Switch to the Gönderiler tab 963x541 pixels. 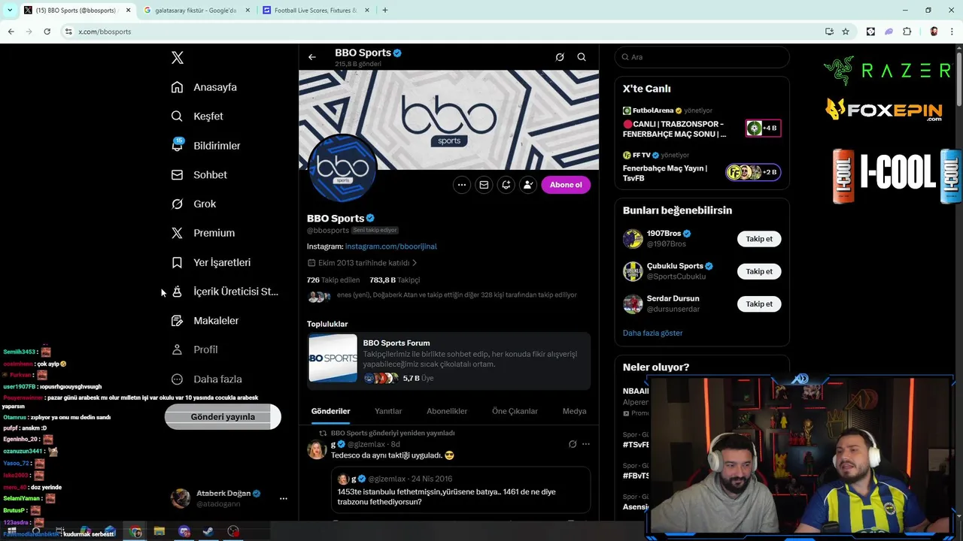pyautogui.click(x=331, y=411)
